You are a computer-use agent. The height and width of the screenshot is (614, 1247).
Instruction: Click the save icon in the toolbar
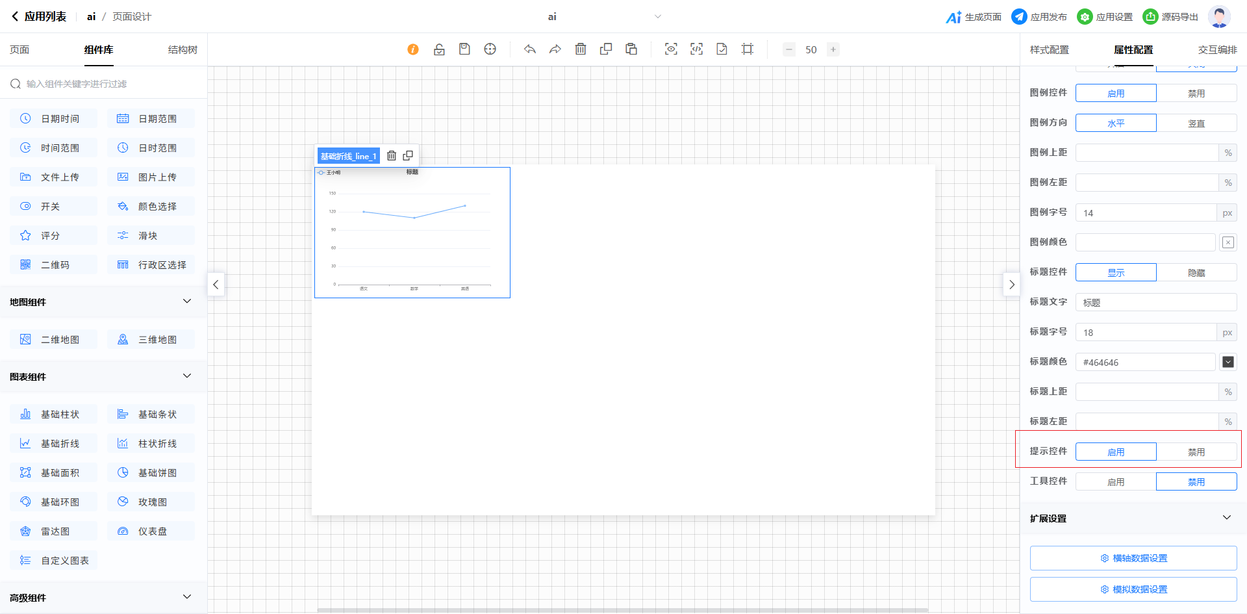[x=464, y=49]
